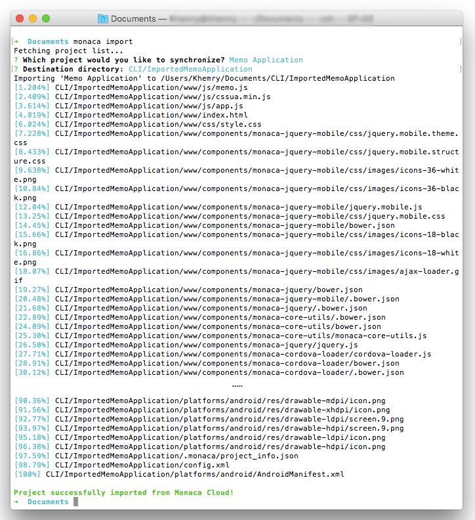Click the drawable-hdpi/icon.png line

[x=199, y=446]
